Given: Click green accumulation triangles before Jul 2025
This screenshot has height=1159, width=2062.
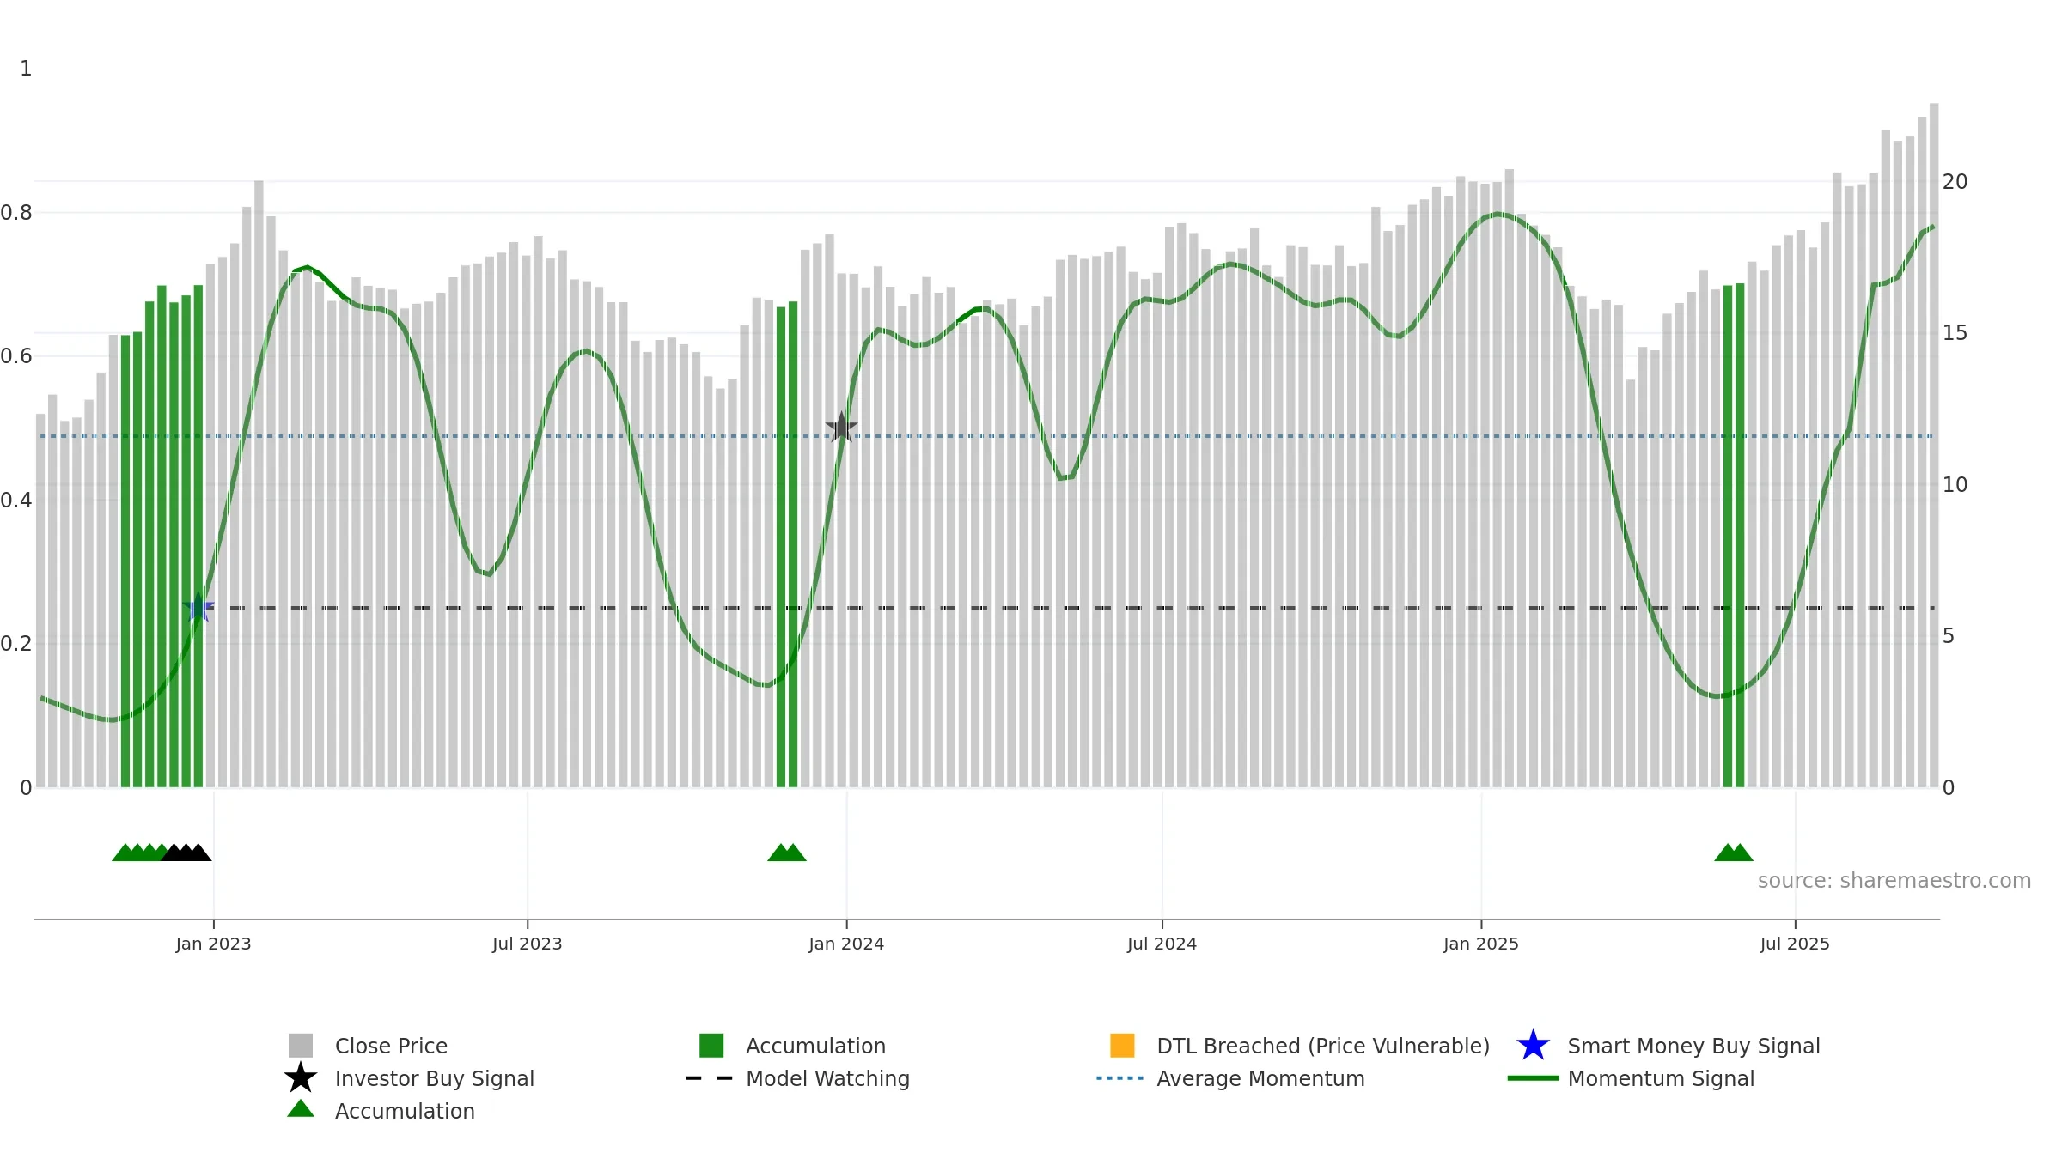Looking at the screenshot, I should pyautogui.click(x=1734, y=853).
